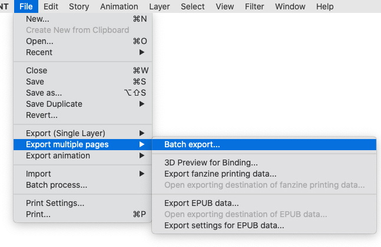Expand the Save Duplicate submenu
381x247 pixels.
(x=54, y=104)
